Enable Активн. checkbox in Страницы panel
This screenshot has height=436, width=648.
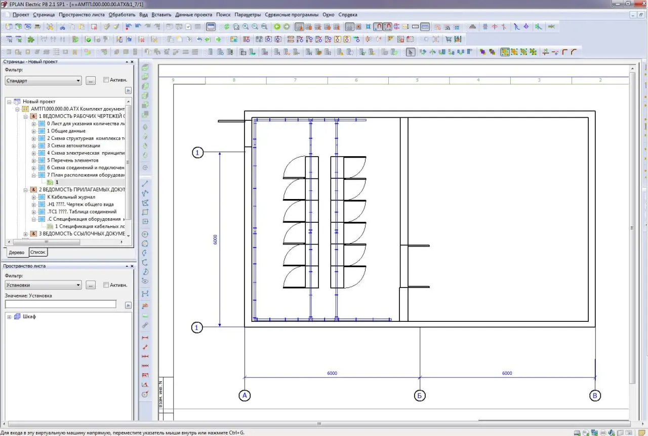(106, 79)
